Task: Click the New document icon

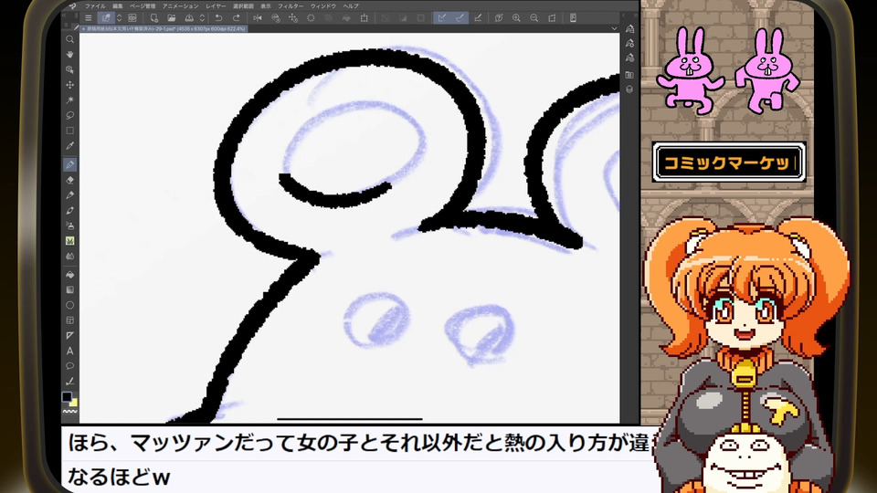Action: click(x=153, y=18)
